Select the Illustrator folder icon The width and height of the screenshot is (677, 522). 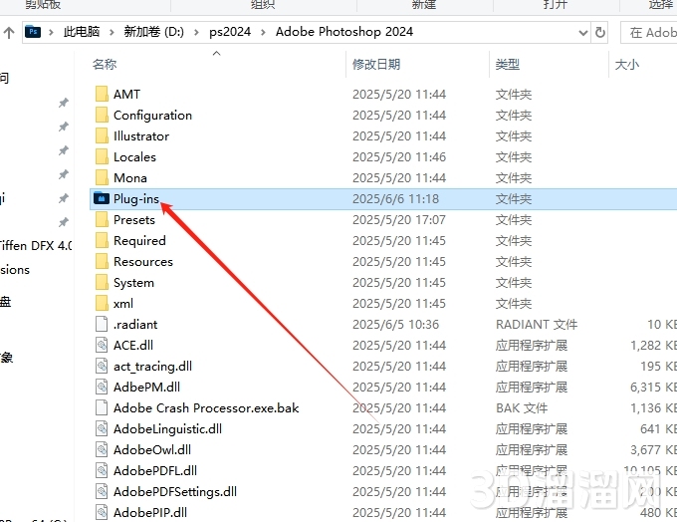click(102, 135)
